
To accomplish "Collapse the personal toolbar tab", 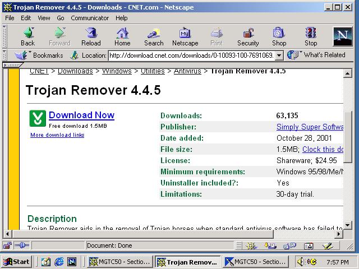I will pos(12,65).
